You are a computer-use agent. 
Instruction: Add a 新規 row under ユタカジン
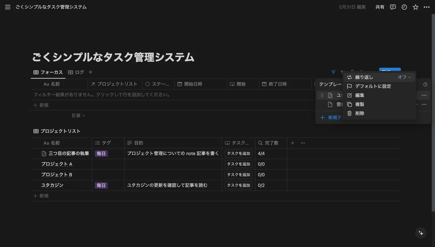(x=41, y=196)
